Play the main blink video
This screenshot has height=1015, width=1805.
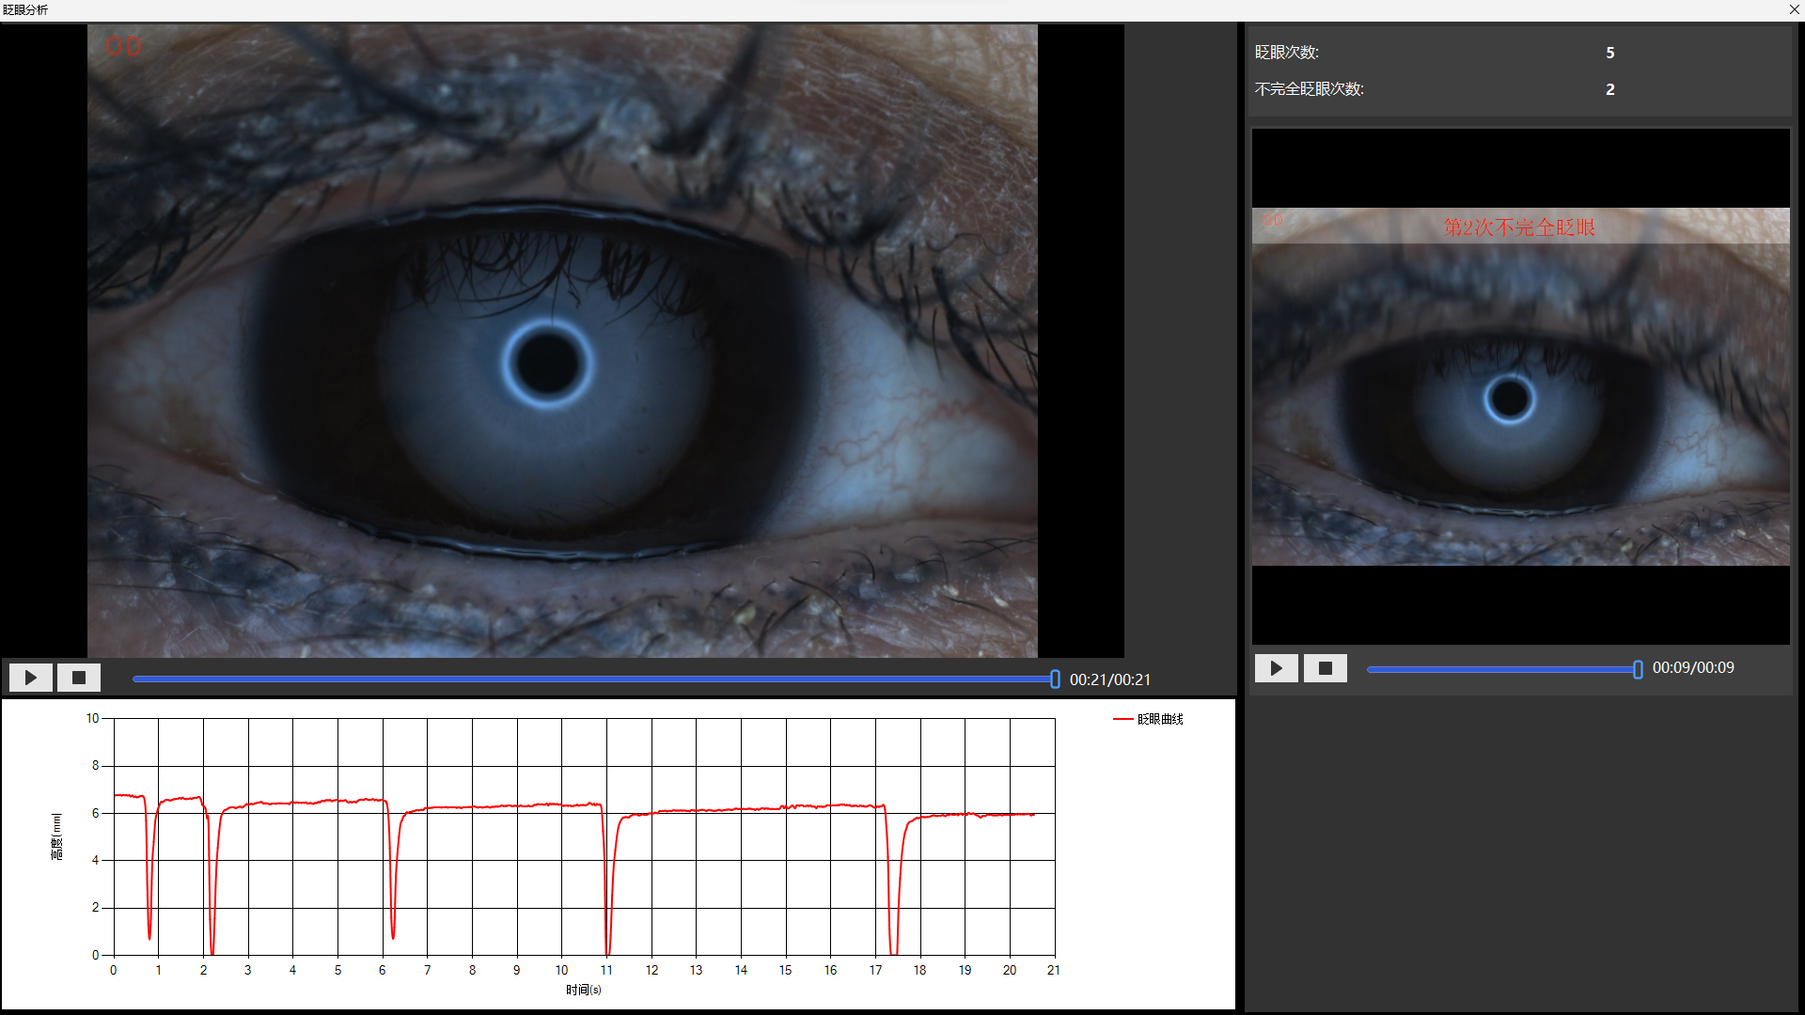click(x=30, y=678)
